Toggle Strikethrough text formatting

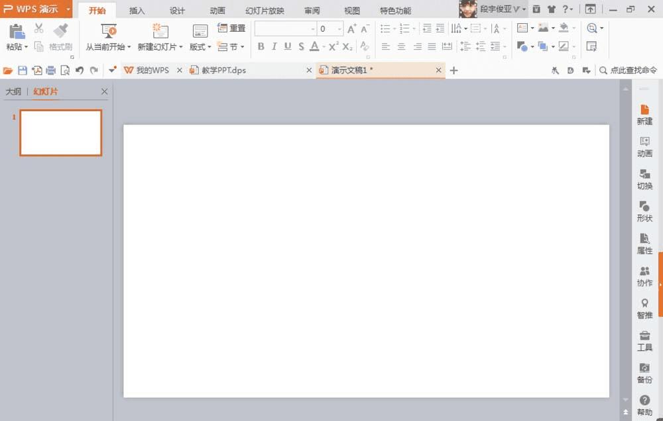click(301, 46)
